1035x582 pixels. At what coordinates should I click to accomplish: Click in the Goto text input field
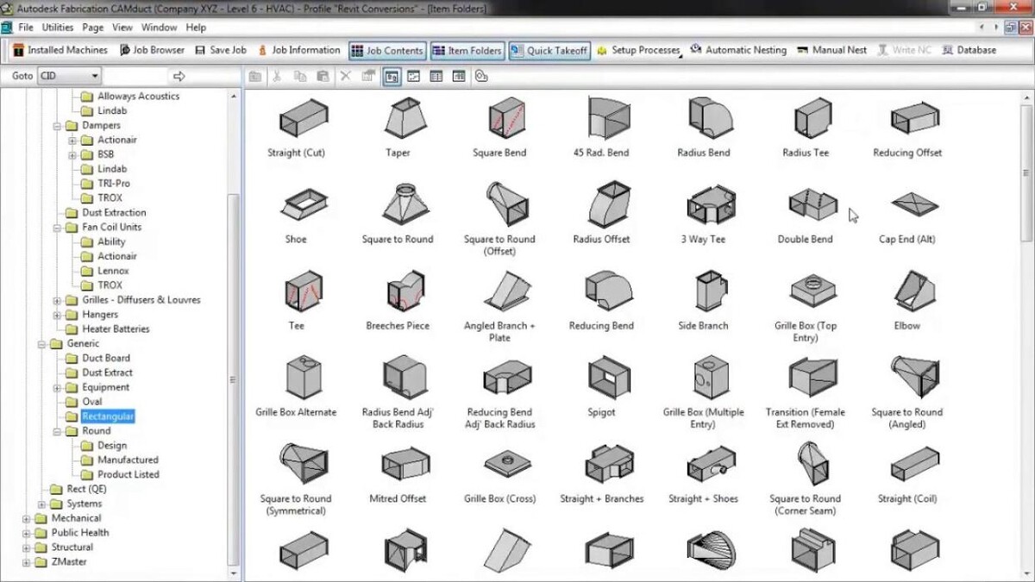click(135, 76)
